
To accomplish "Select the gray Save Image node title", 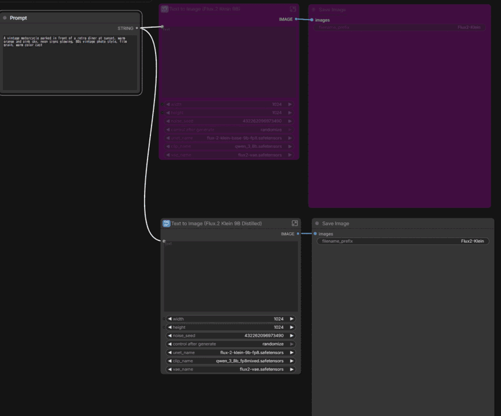I will click(x=336, y=224).
